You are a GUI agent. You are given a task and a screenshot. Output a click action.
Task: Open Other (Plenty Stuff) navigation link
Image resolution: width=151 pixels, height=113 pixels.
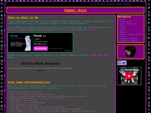pyautogui.click(x=131, y=34)
